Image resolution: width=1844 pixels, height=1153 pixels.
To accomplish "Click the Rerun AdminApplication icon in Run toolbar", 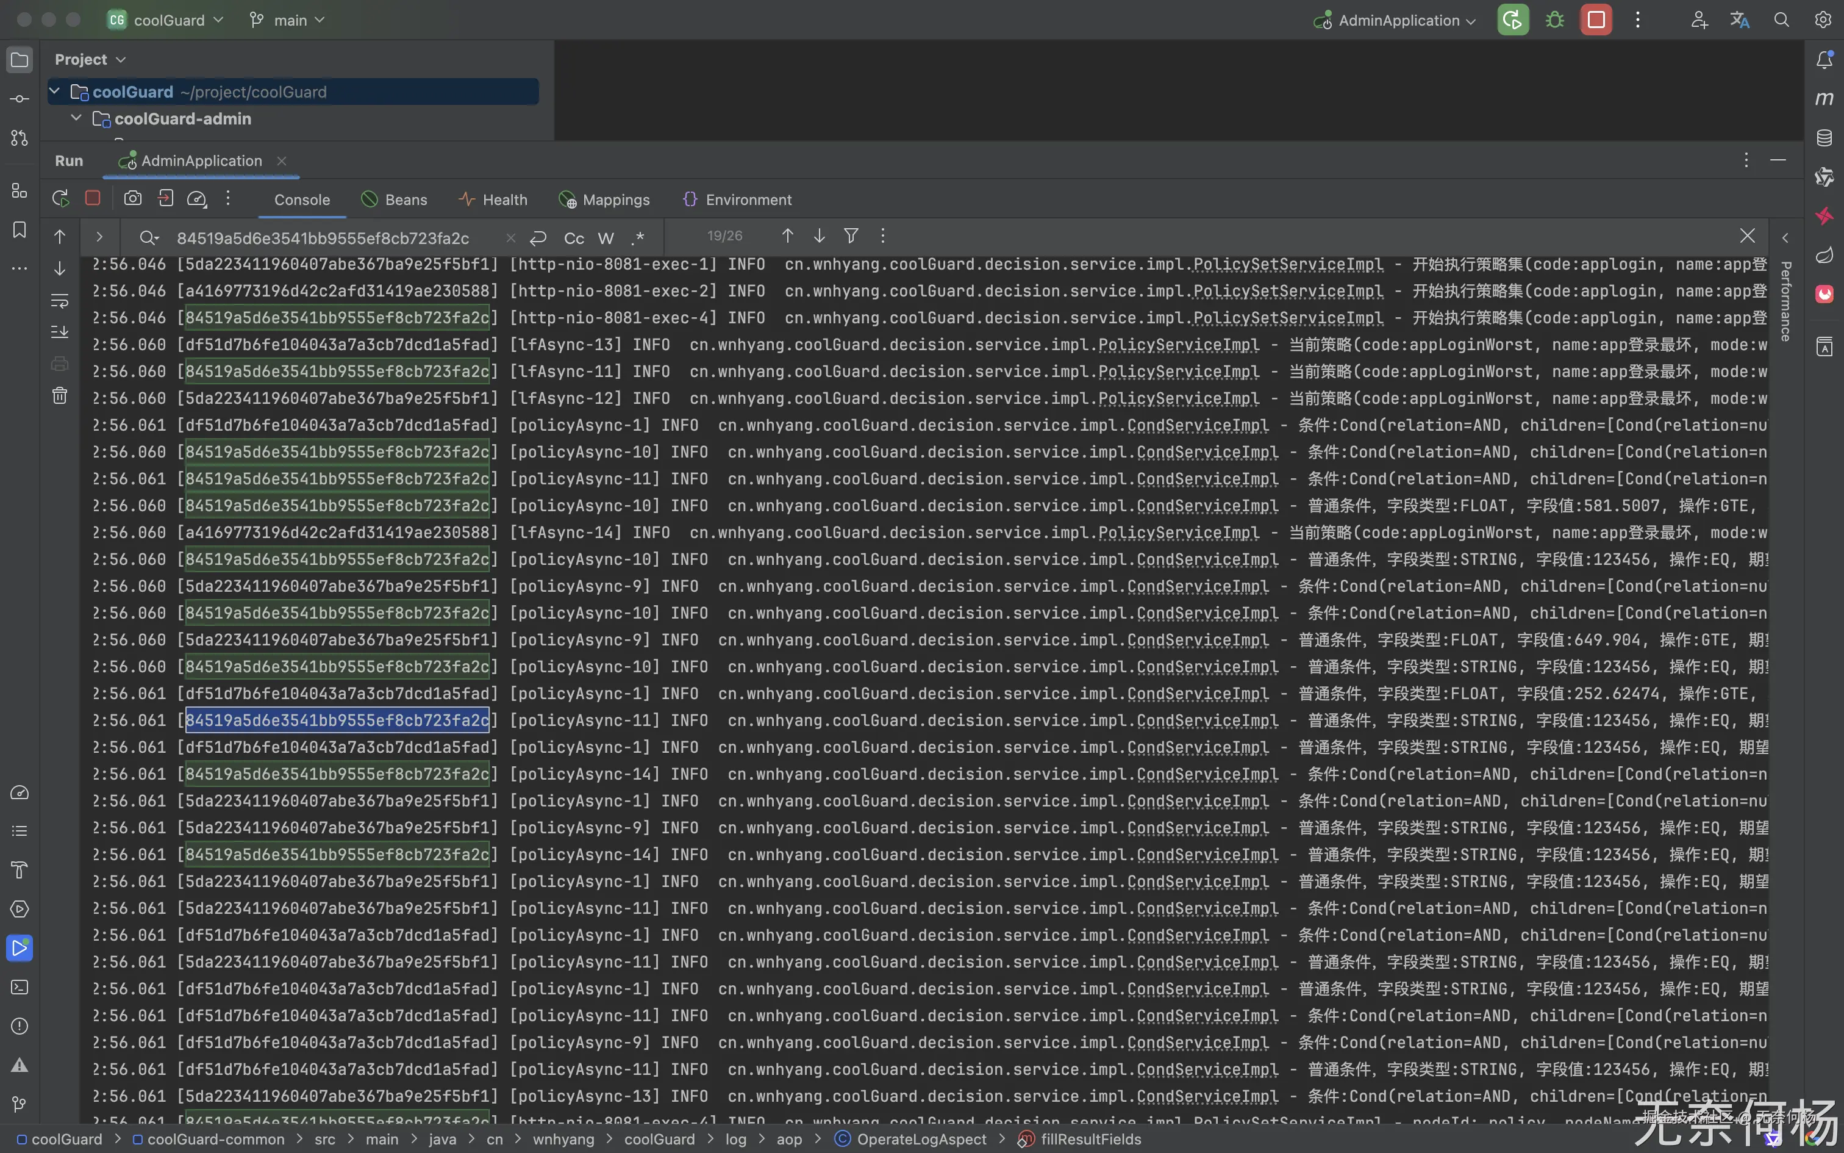I will pos(60,199).
